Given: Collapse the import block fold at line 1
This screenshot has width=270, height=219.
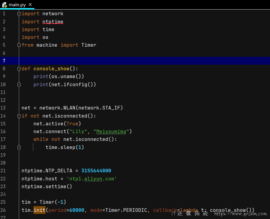Looking at the screenshot, I should pyautogui.click(x=19, y=14).
